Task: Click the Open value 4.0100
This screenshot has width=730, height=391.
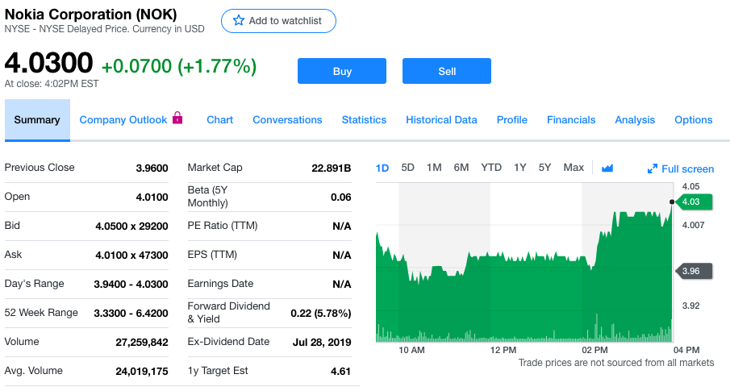Action: click(152, 198)
